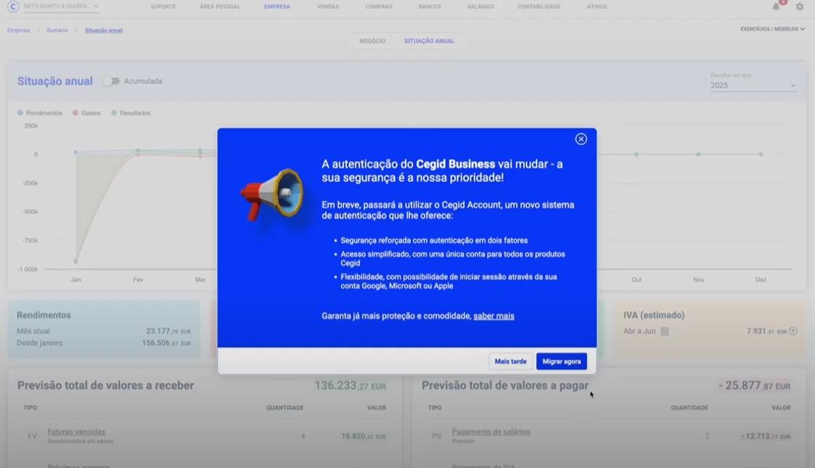This screenshot has width=815, height=468.
Task: Open the company selector dropdown
Action: 61,7
